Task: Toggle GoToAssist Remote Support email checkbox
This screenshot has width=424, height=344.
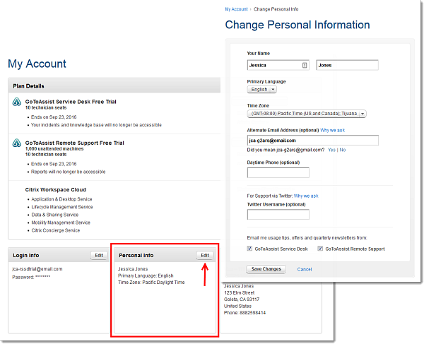Action: point(320,249)
